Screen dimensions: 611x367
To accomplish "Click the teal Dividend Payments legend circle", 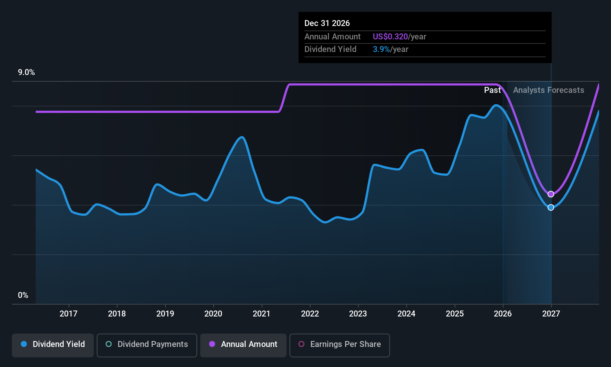I will tap(109, 344).
